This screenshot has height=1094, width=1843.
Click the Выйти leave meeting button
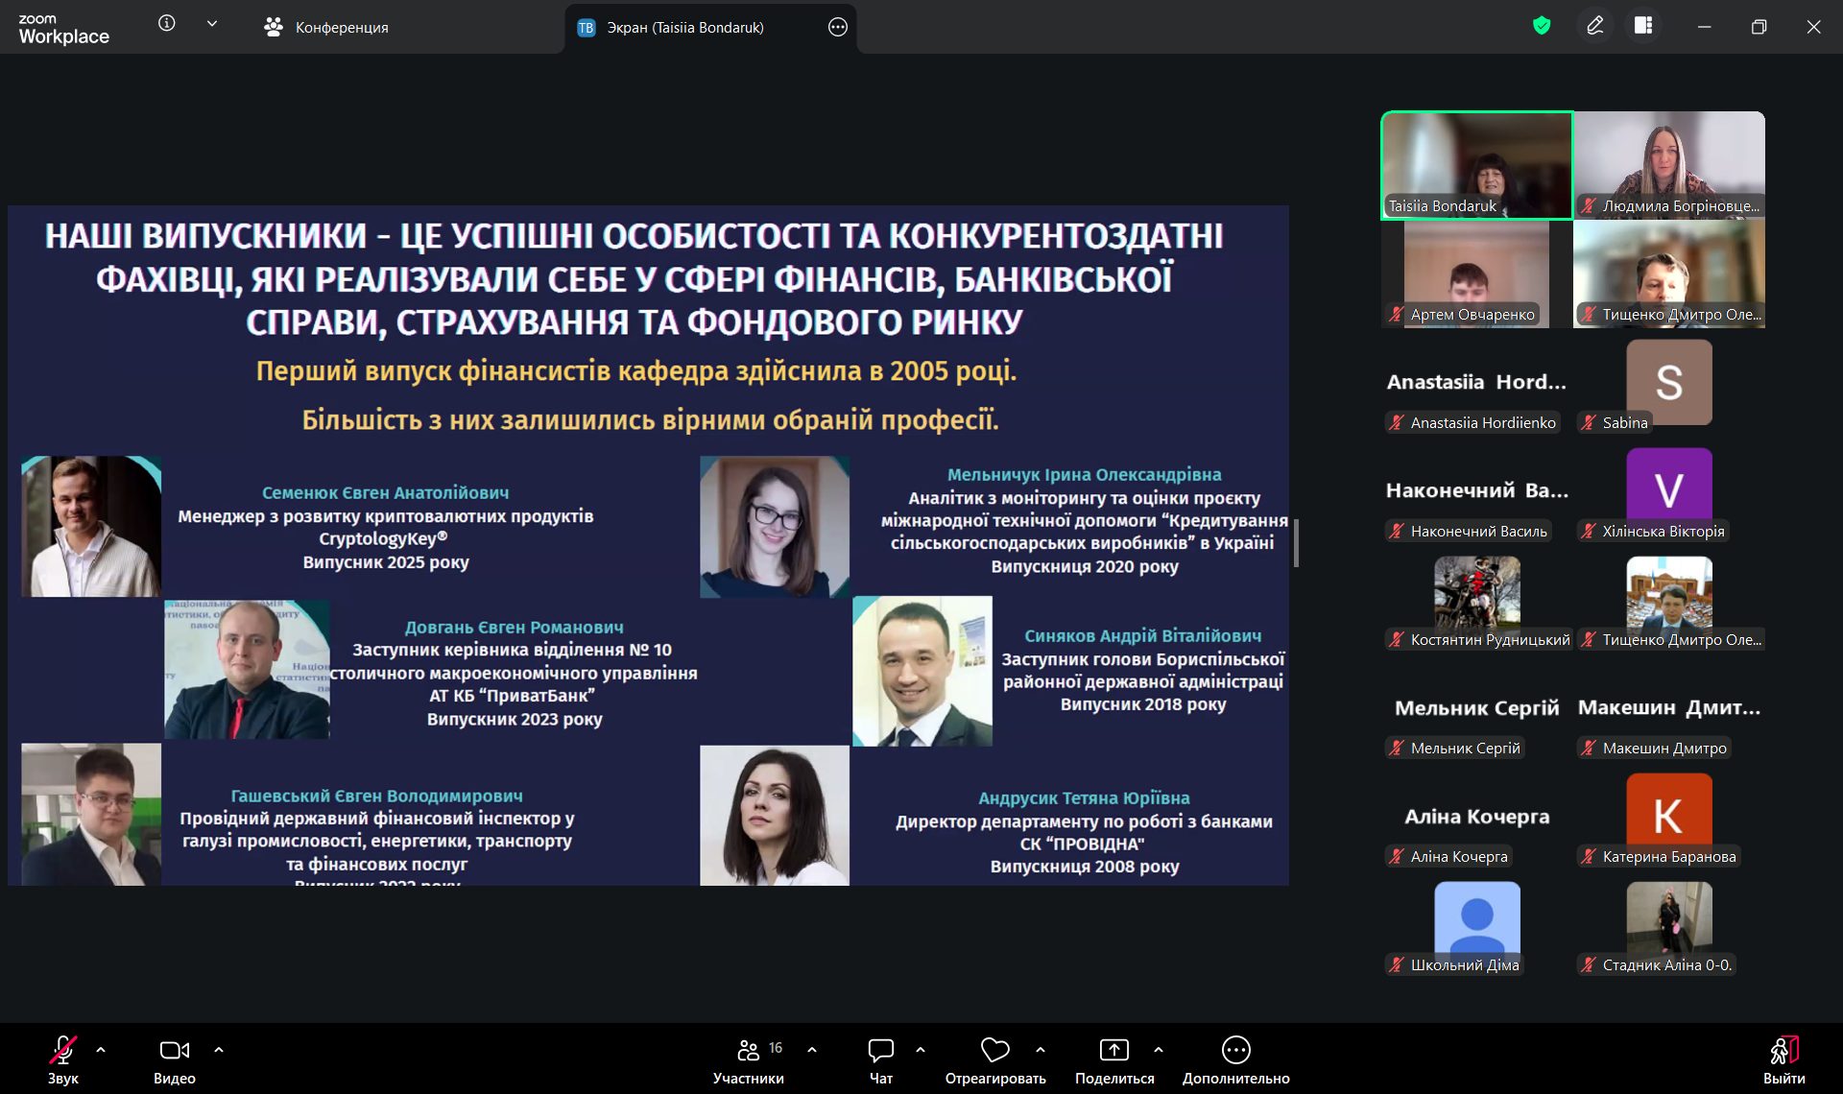(x=1783, y=1058)
